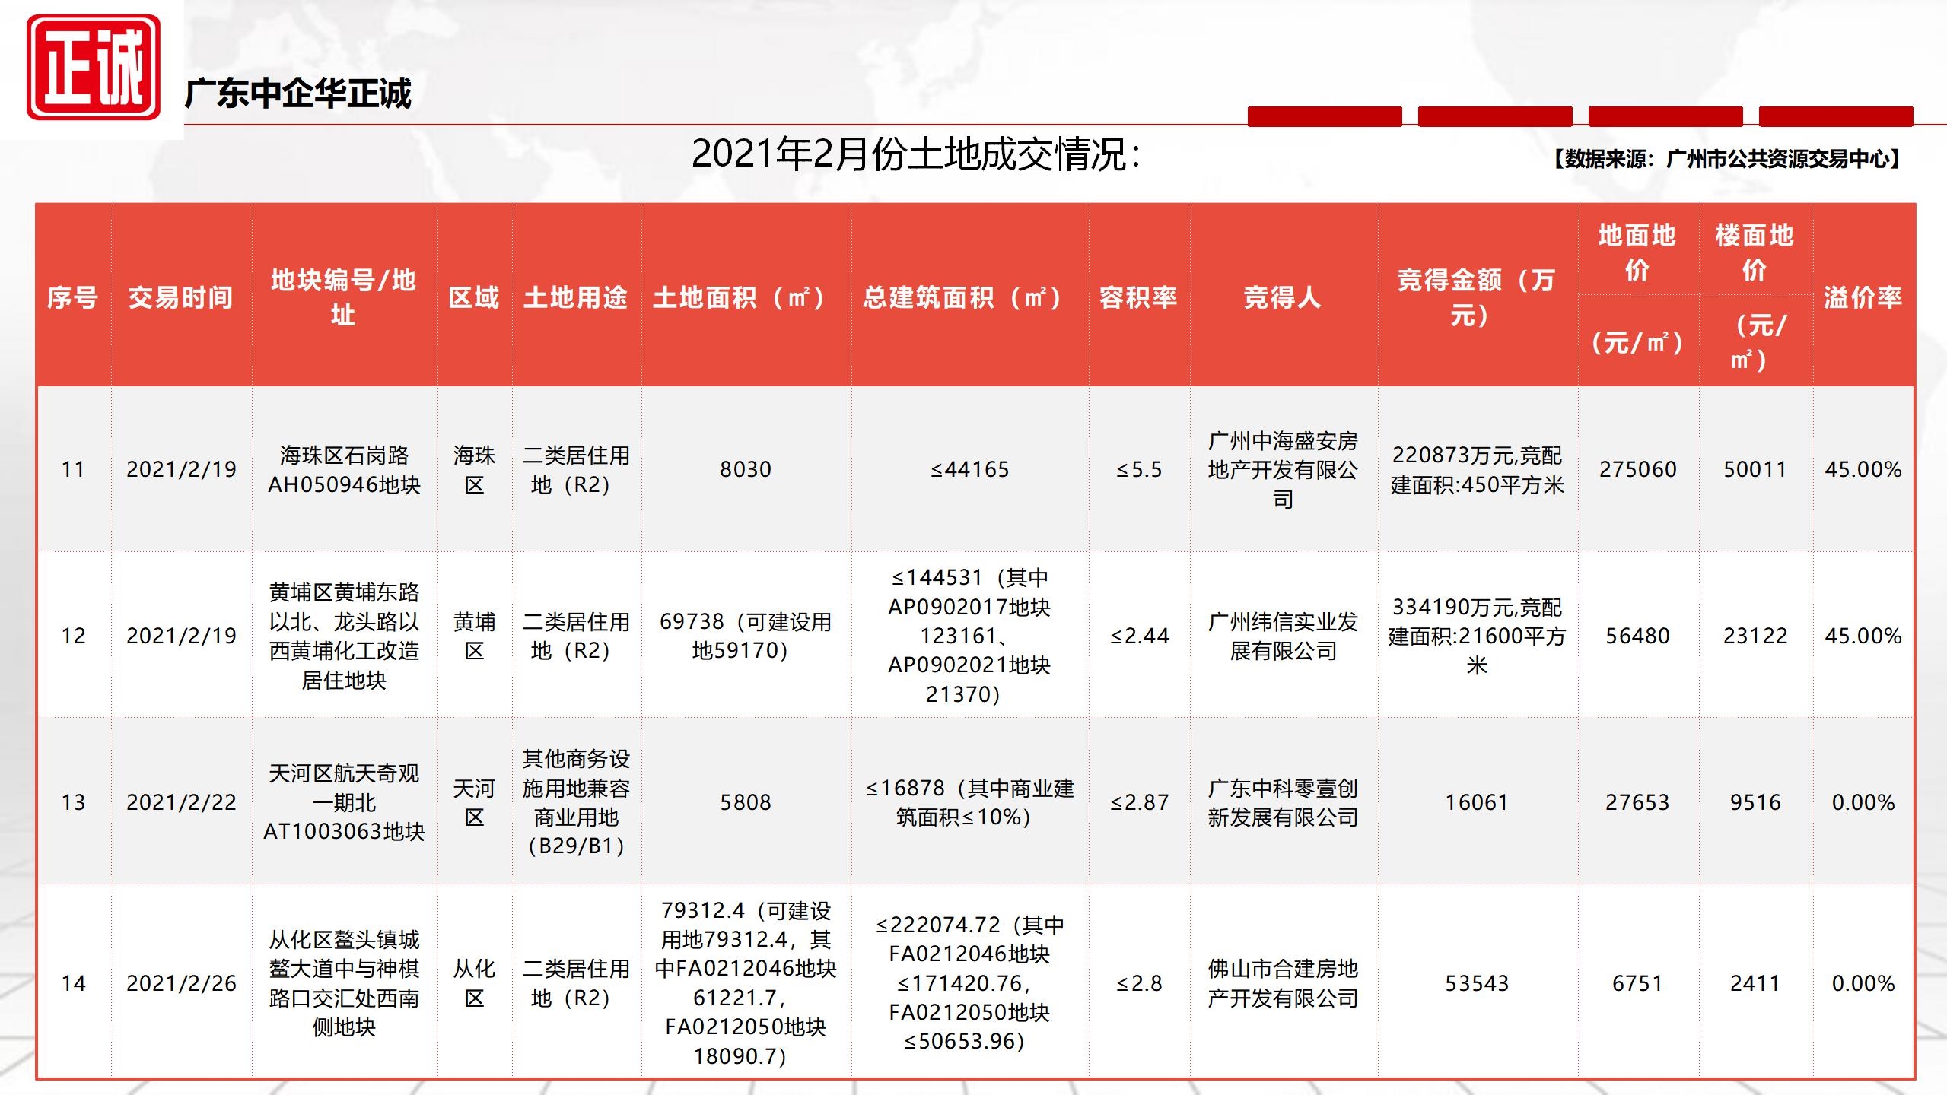Click the red 正诚 company logo
1947x1095 pixels.
(94, 68)
